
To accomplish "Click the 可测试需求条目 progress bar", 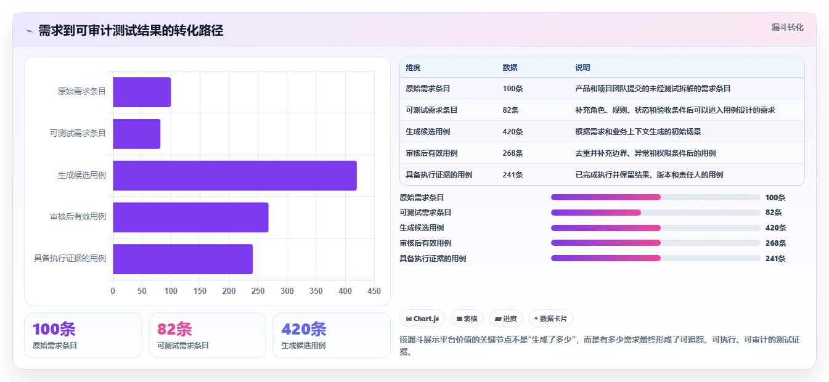I will (656, 213).
